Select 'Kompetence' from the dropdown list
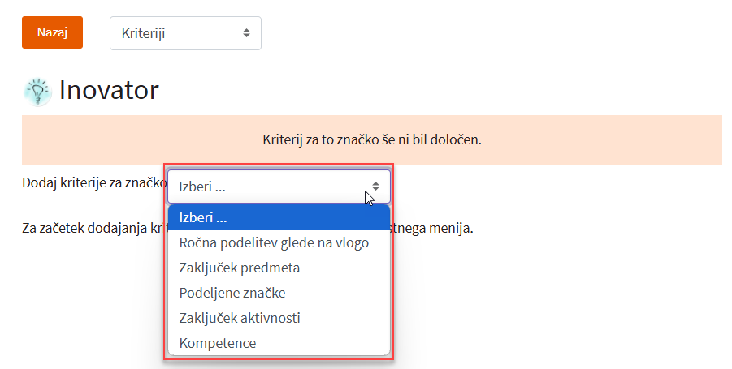The image size is (732, 369). click(x=217, y=343)
